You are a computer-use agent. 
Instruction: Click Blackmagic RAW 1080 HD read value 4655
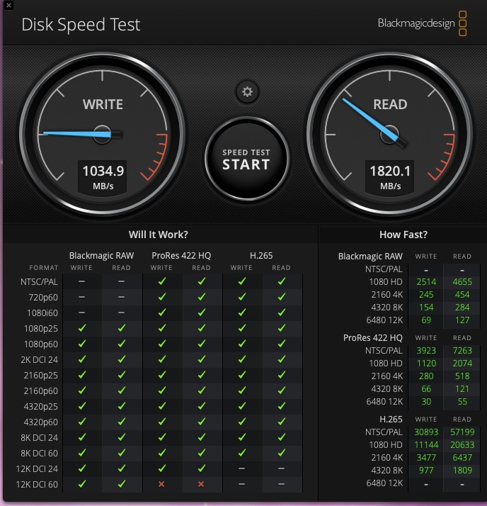coord(462,282)
